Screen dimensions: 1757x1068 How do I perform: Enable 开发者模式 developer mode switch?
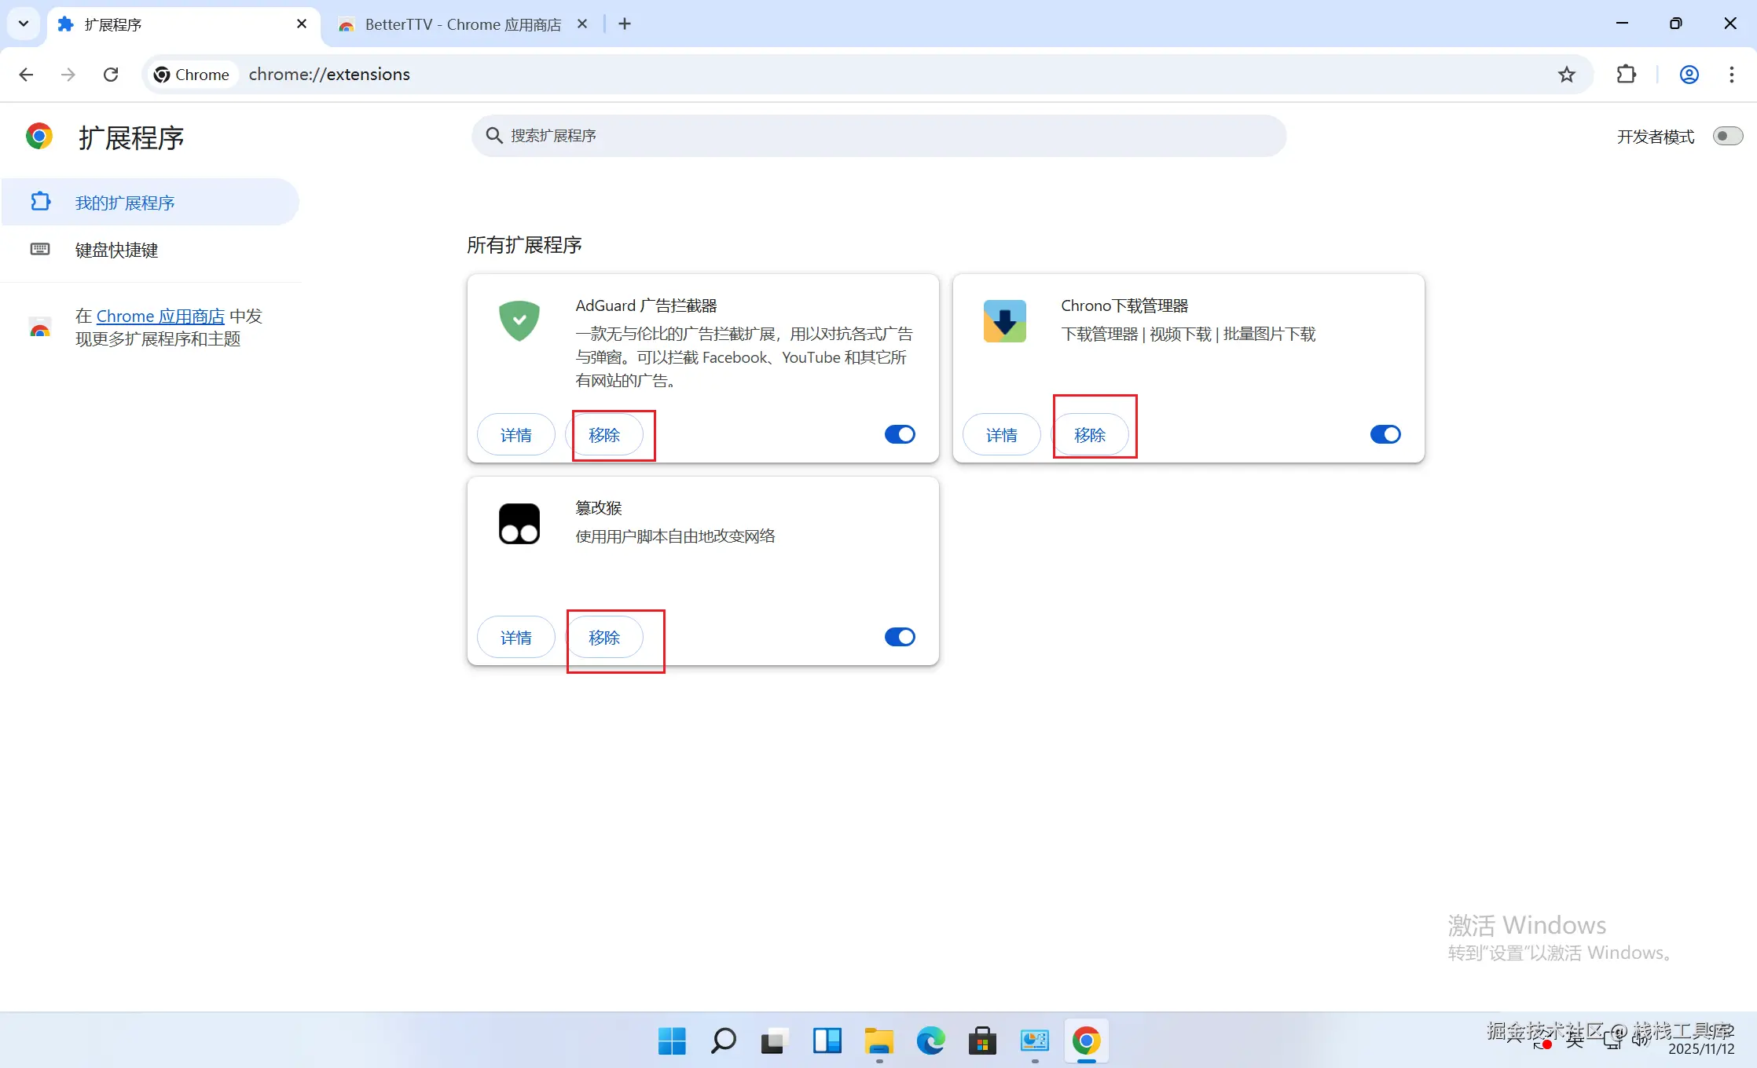point(1727,137)
